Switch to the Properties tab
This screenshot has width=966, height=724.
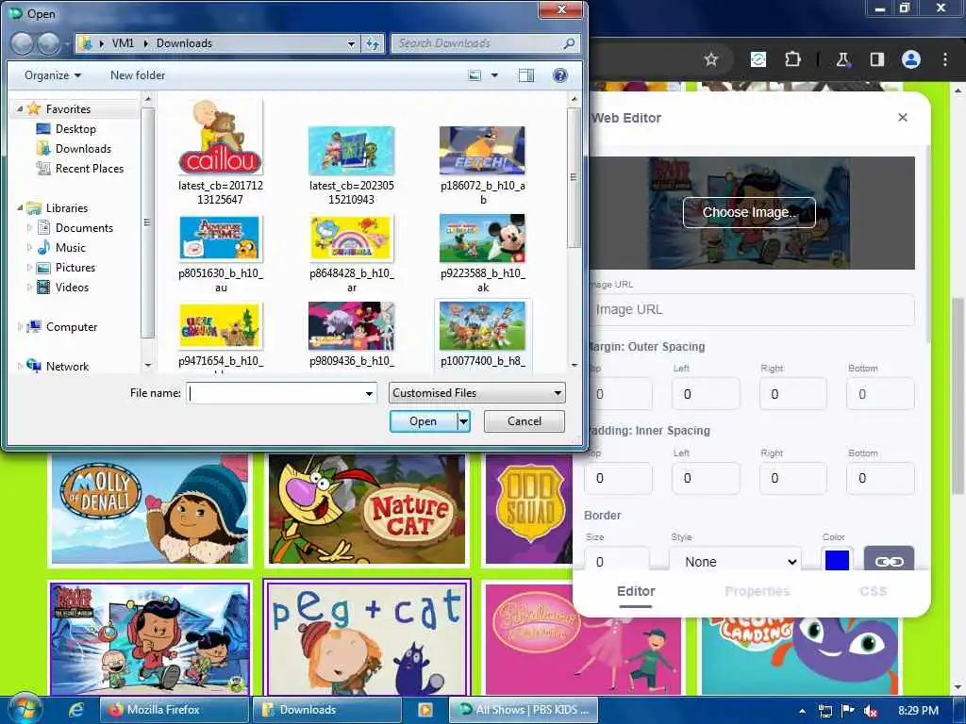tap(758, 591)
